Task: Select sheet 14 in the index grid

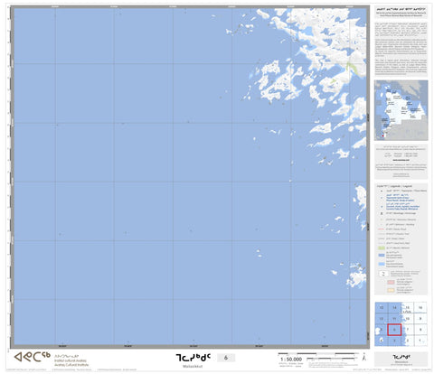Action: coord(394,307)
